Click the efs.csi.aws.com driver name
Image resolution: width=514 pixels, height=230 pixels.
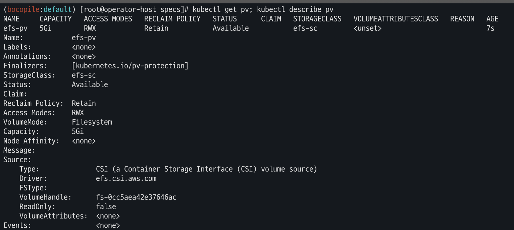tap(126, 178)
